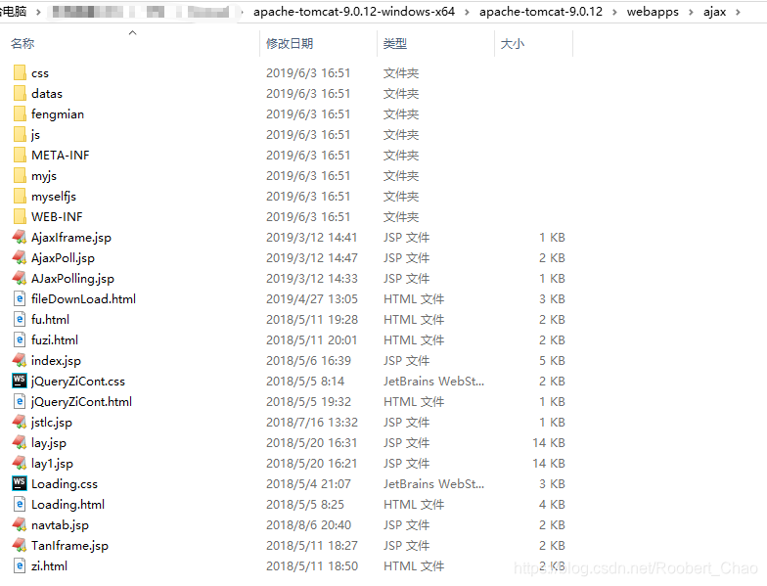This screenshot has height=586, width=767.
Task: Select file name index.jsp
Action: [x=57, y=360]
